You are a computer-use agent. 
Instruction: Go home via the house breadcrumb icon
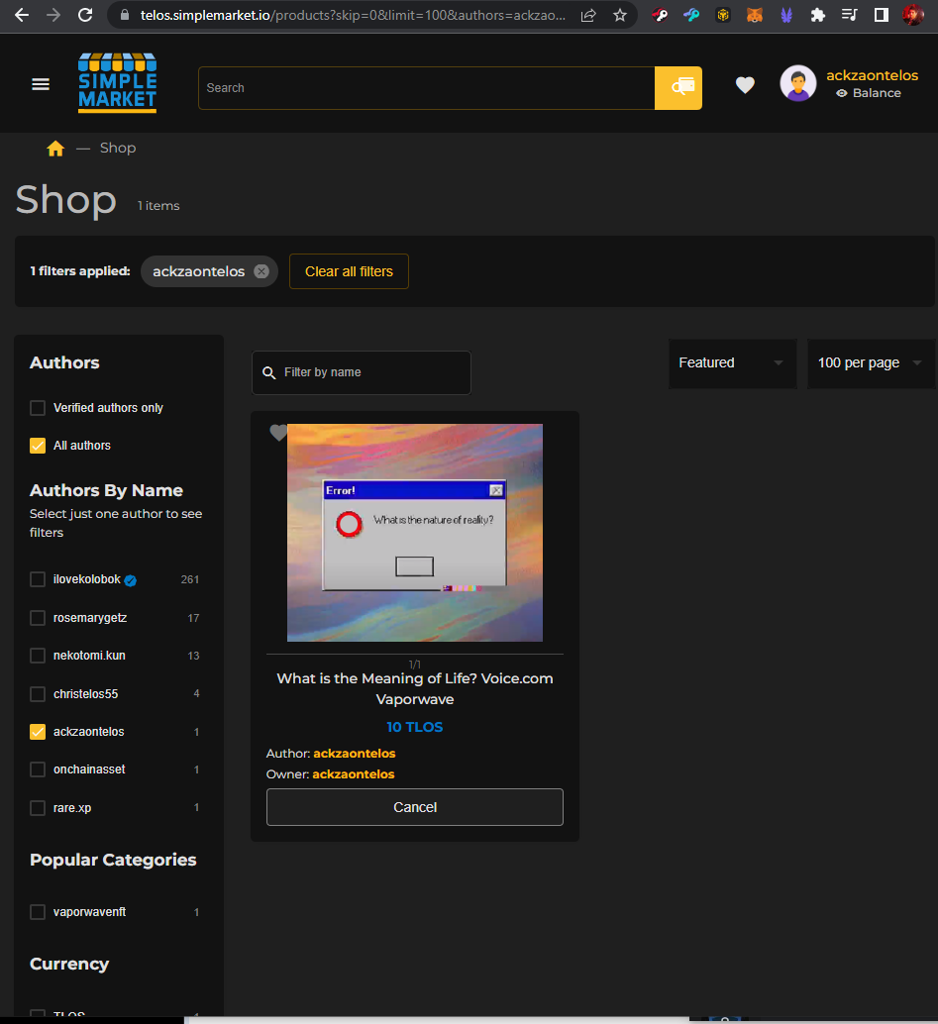point(55,149)
